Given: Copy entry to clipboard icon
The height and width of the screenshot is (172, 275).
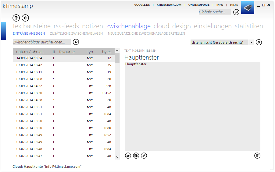Looking at the screenshot, I should [x=136, y=156].
